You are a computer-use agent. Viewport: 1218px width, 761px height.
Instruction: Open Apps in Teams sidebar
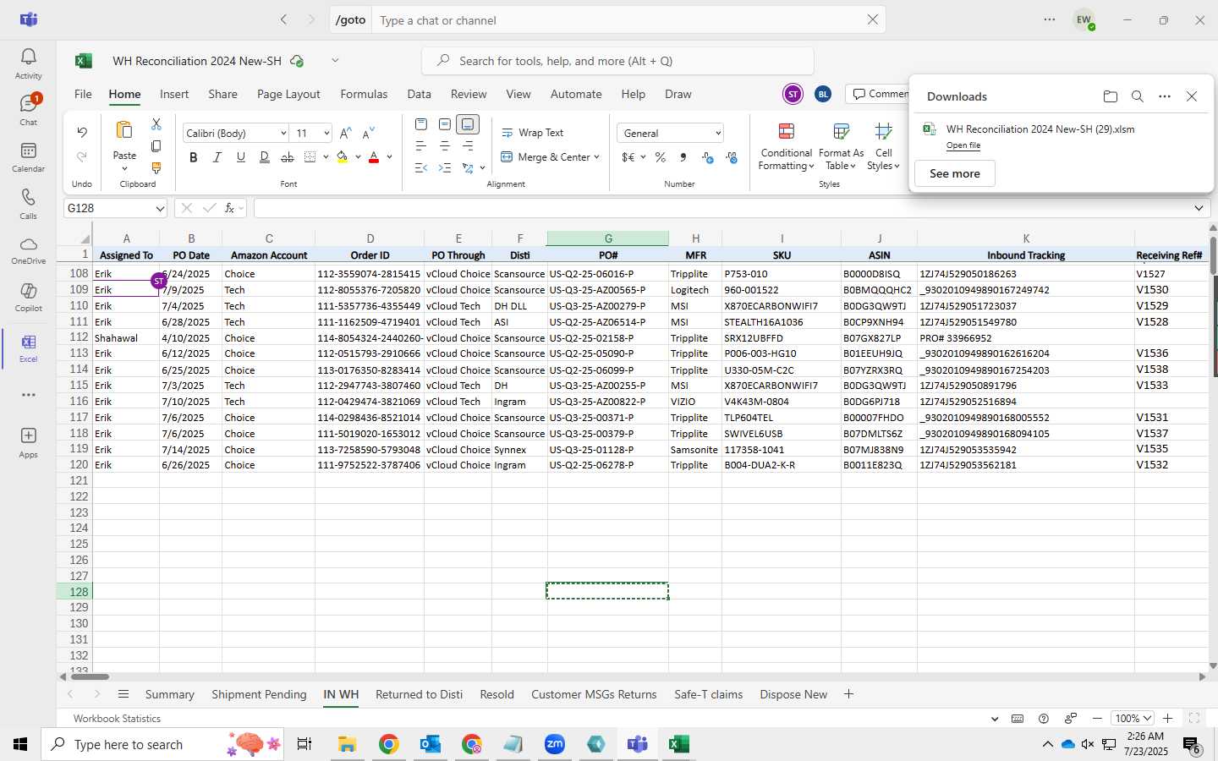(x=28, y=442)
